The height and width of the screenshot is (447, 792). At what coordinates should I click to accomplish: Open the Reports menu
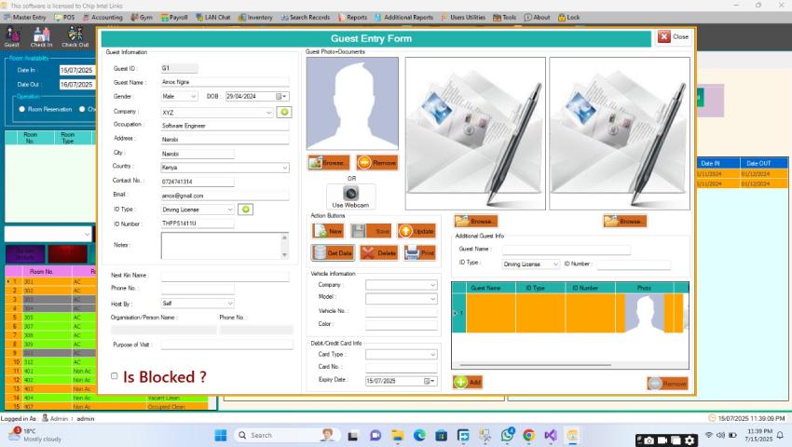click(353, 17)
